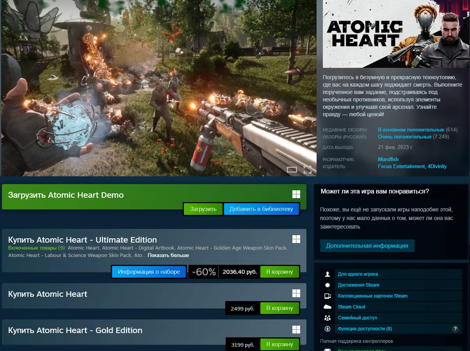Add Gold Edition 3199 руб. to cart

(280, 344)
